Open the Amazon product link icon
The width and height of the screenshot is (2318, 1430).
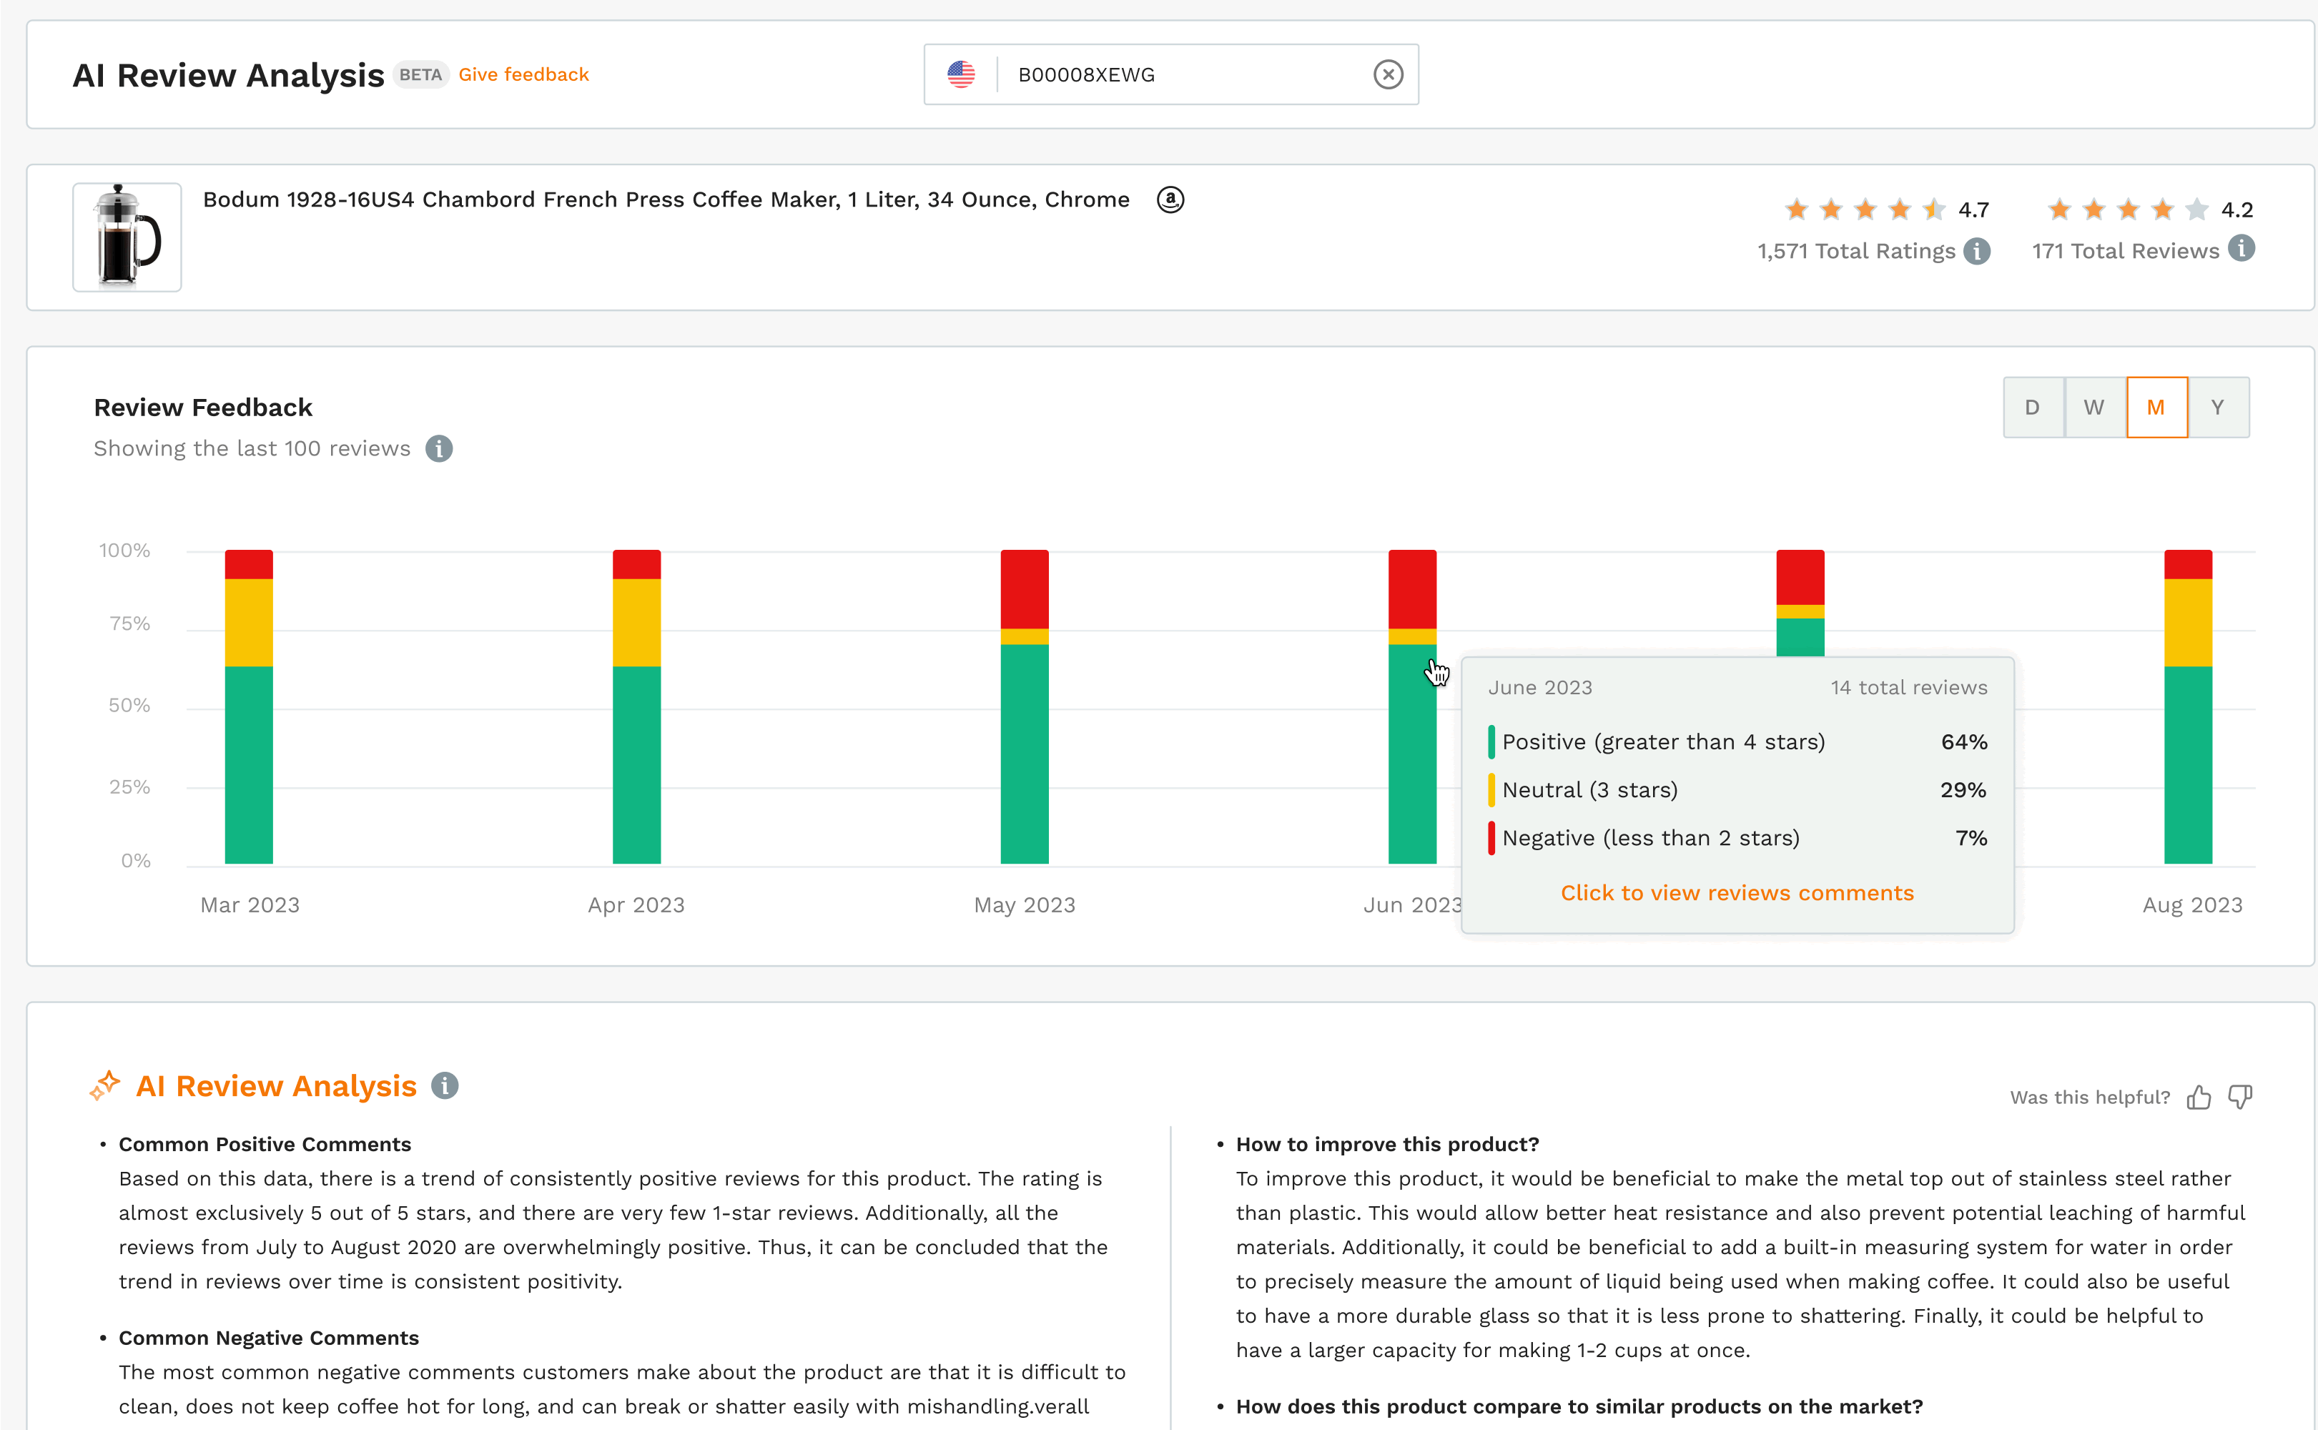point(1170,199)
